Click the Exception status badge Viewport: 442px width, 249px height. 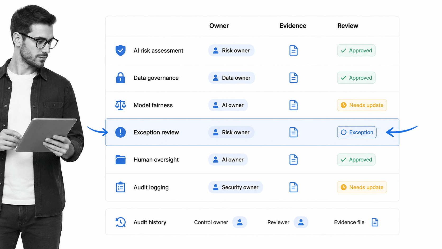click(x=357, y=132)
